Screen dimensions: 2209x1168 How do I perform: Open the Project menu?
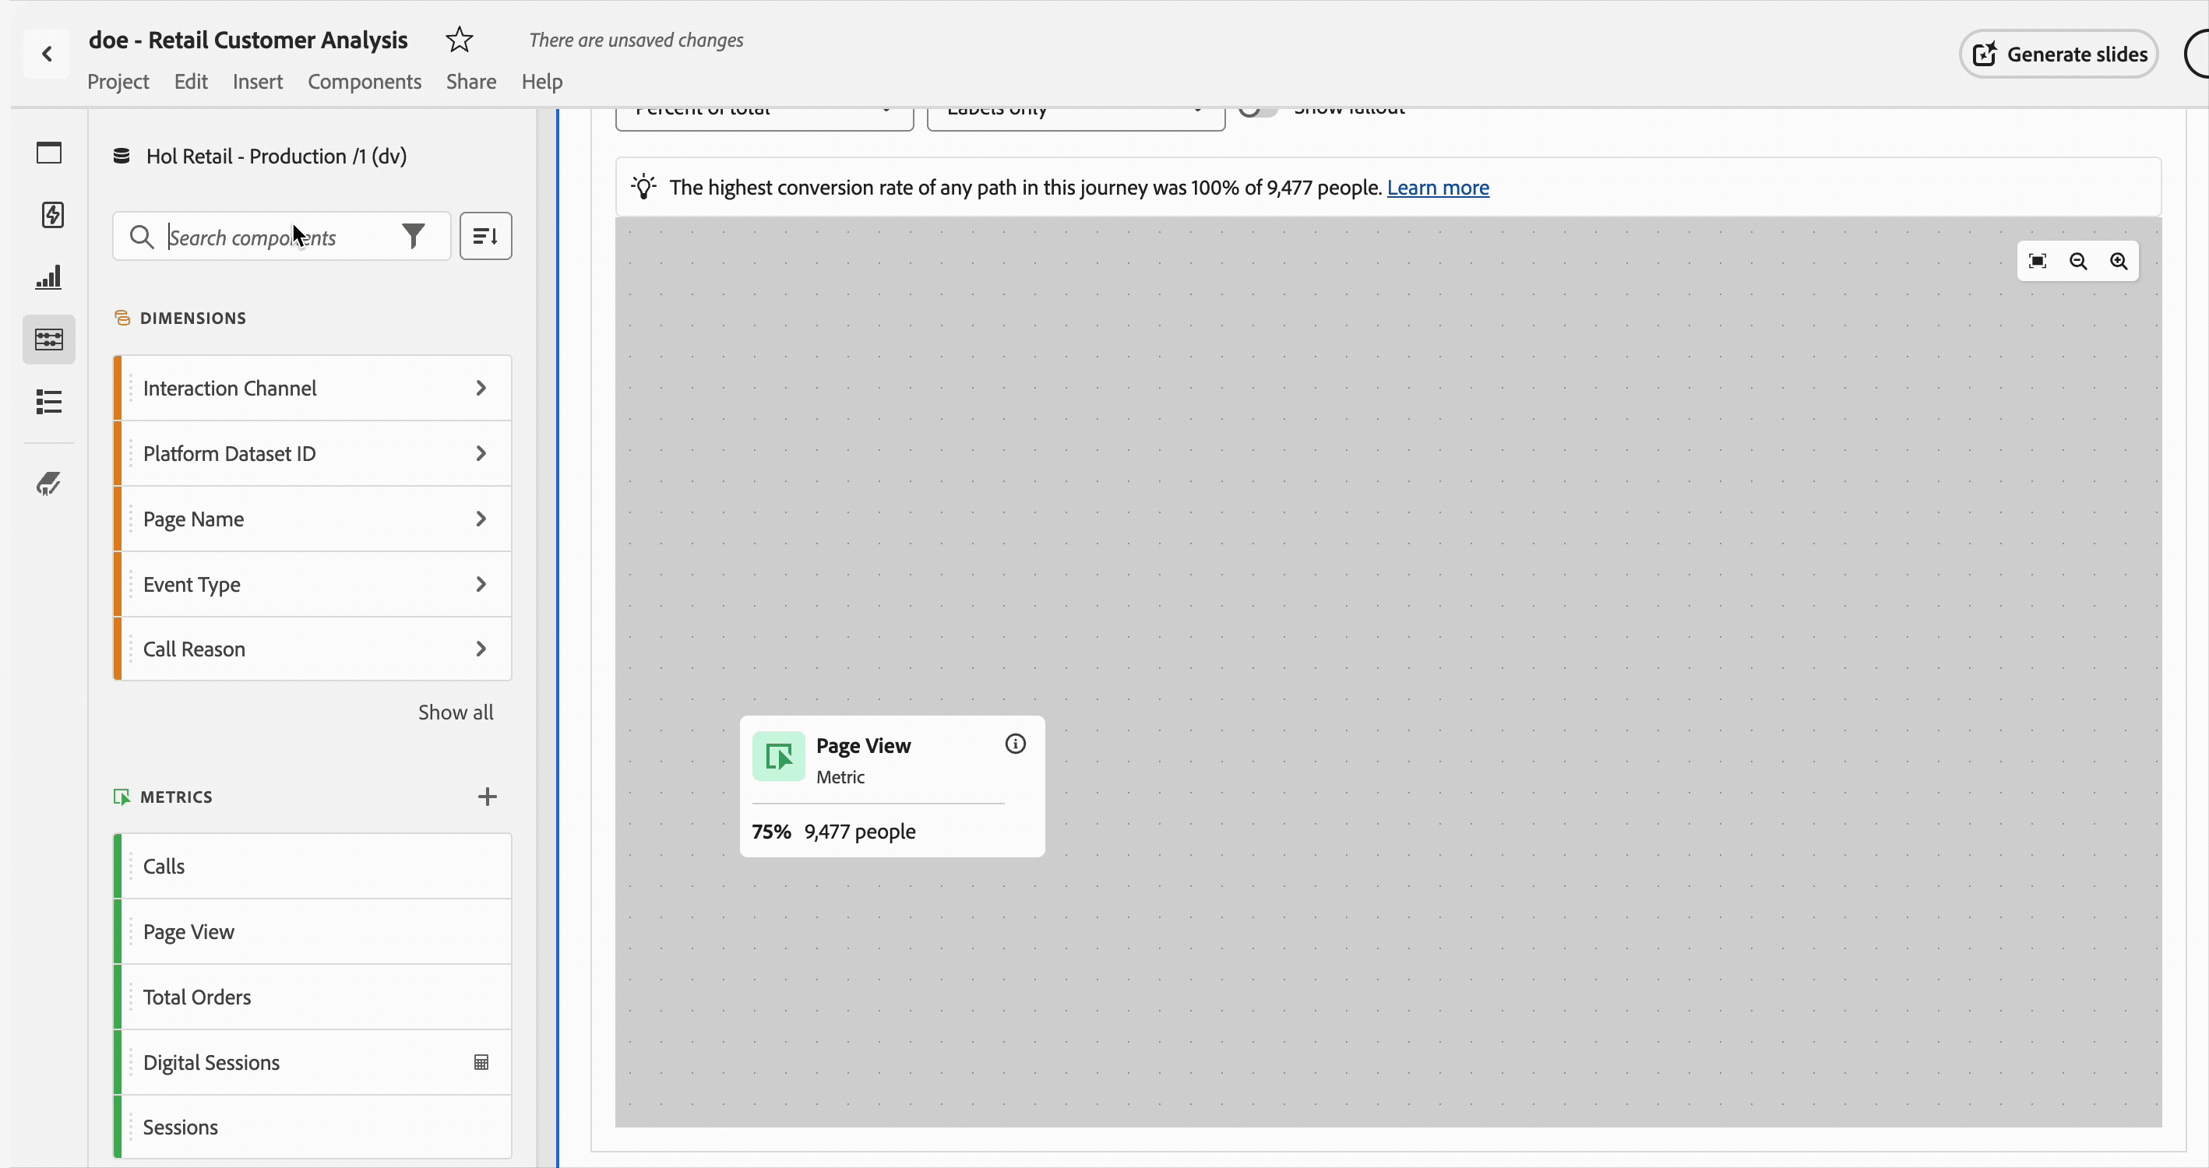(x=118, y=82)
